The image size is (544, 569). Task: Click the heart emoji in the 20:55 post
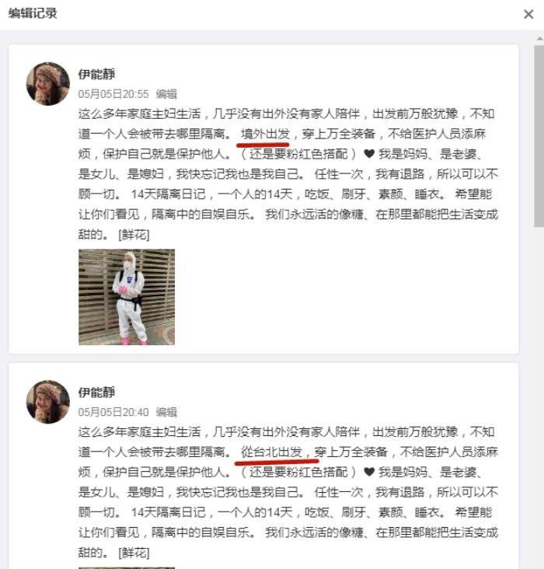tap(369, 154)
